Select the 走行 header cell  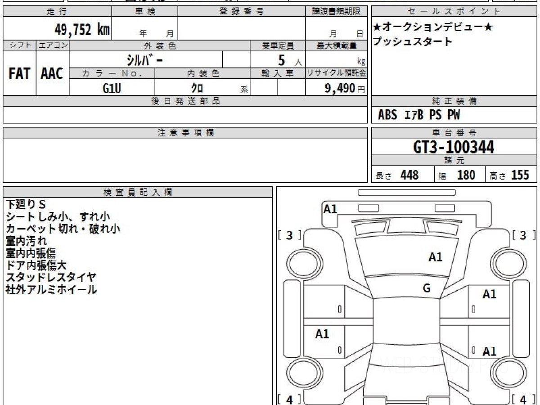[x=57, y=12]
